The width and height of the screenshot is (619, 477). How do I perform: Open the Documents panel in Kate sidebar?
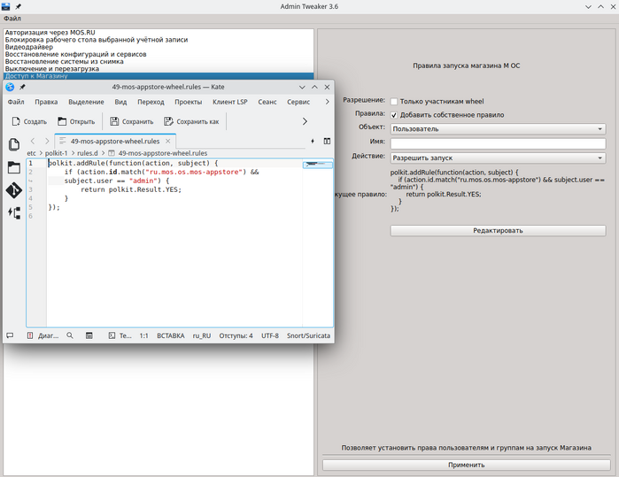[x=14, y=144]
